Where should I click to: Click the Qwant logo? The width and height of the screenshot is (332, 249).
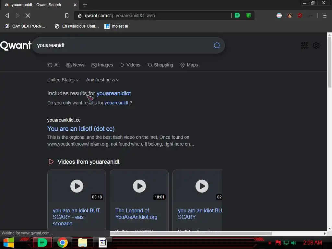tap(16, 45)
